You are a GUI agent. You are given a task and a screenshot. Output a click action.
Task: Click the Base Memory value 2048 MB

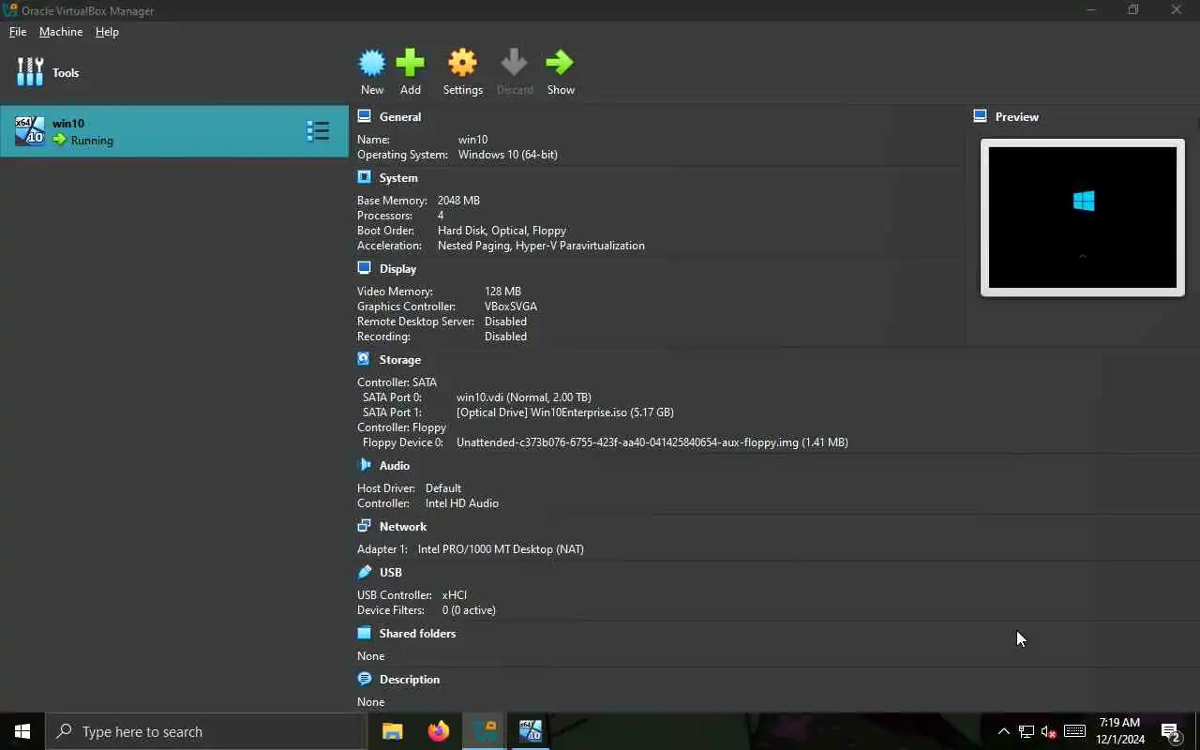[458, 201]
